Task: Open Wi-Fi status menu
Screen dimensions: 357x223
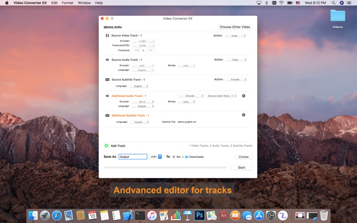Action: (x=282, y=3)
